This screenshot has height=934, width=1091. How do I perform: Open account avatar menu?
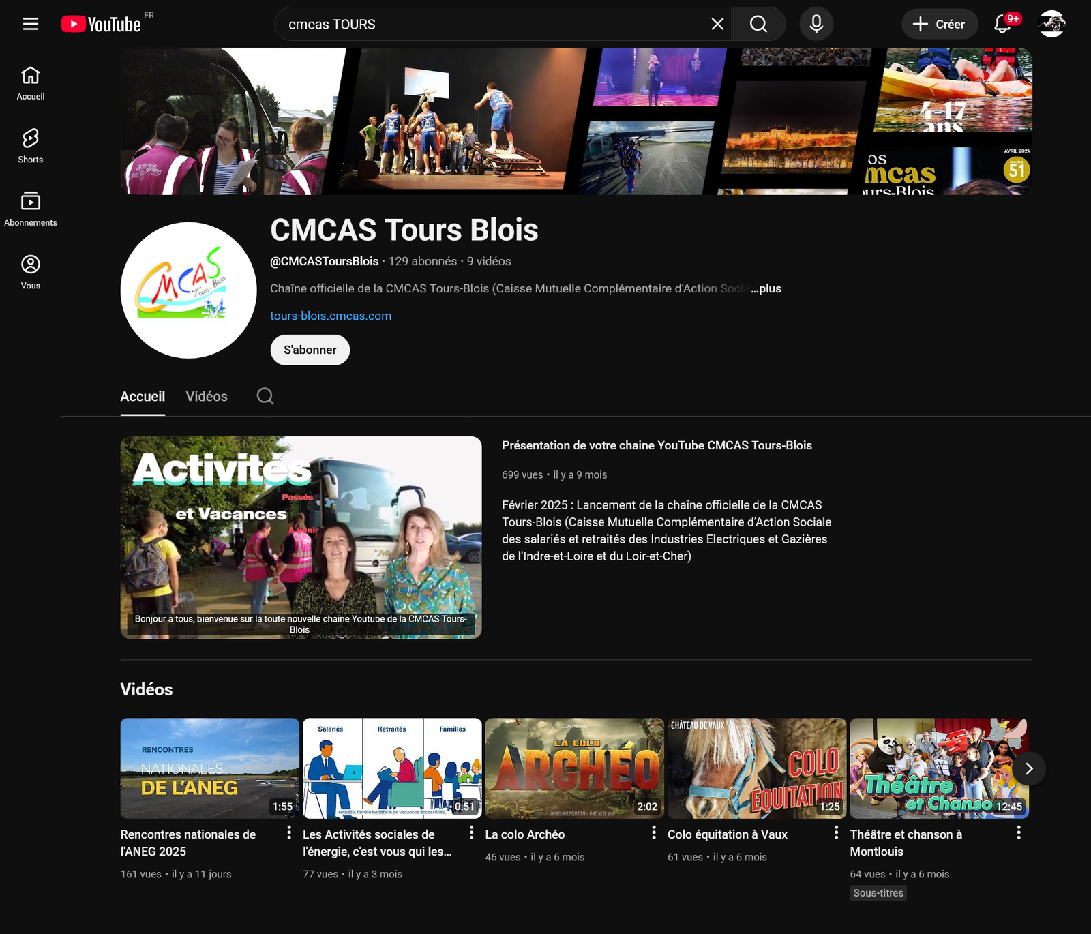[x=1051, y=24]
